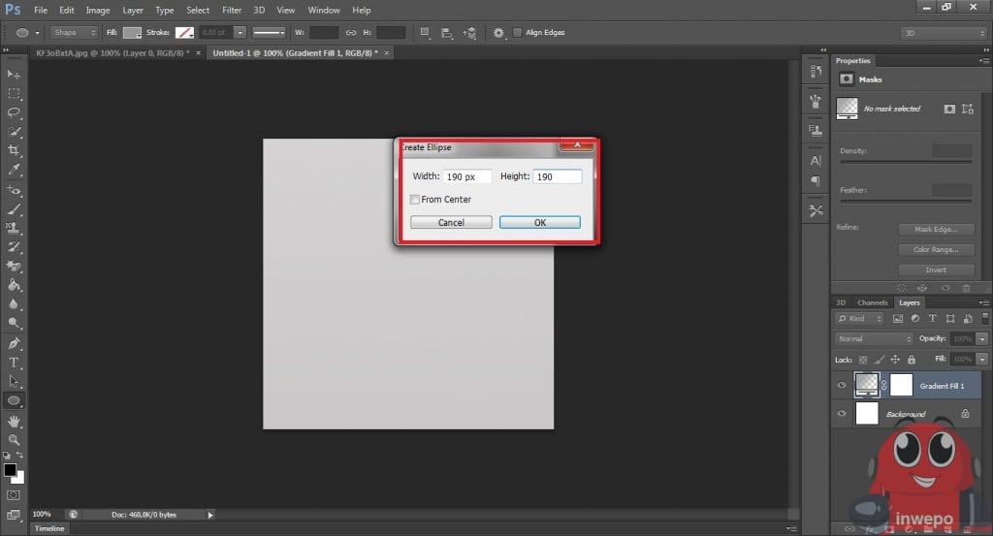The height and width of the screenshot is (536, 993).
Task: Select the Pen tool
Action: 14,343
